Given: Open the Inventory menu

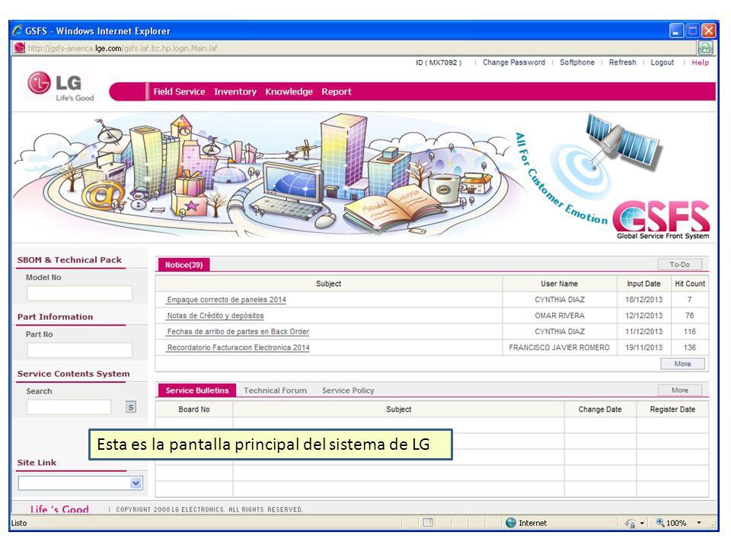Looking at the screenshot, I should (235, 92).
